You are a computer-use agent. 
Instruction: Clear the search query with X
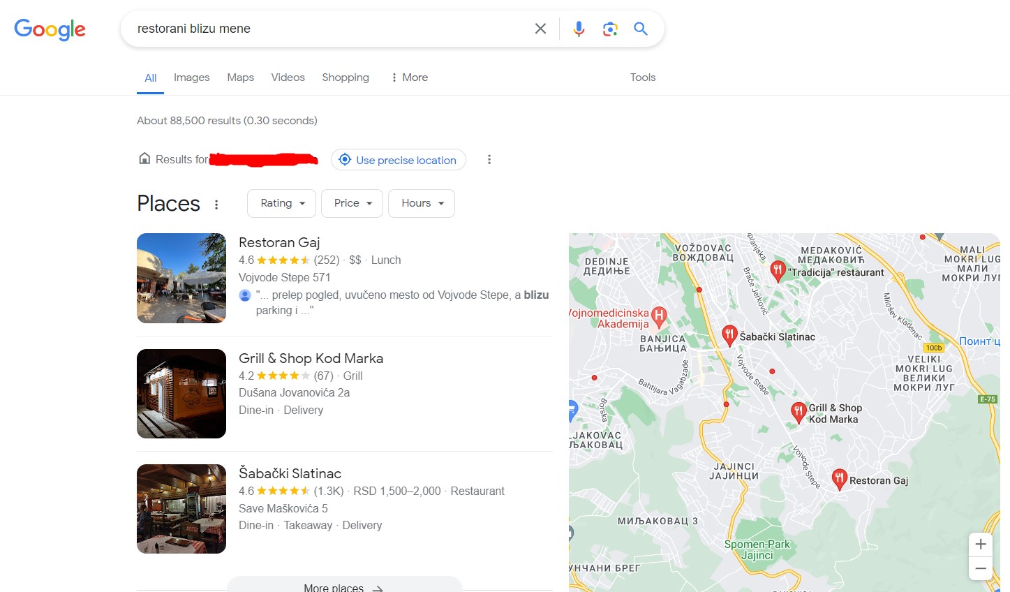[x=540, y=29]
